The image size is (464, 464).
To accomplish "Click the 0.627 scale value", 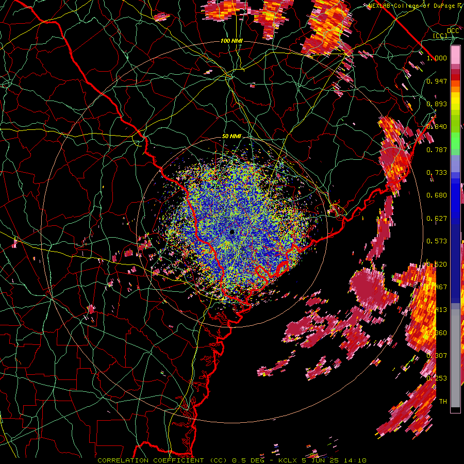I will (437, 219).
